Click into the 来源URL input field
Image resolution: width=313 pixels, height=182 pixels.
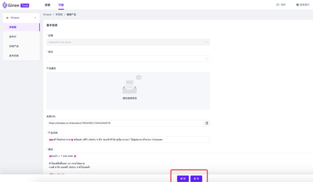[x=125, y=123]
